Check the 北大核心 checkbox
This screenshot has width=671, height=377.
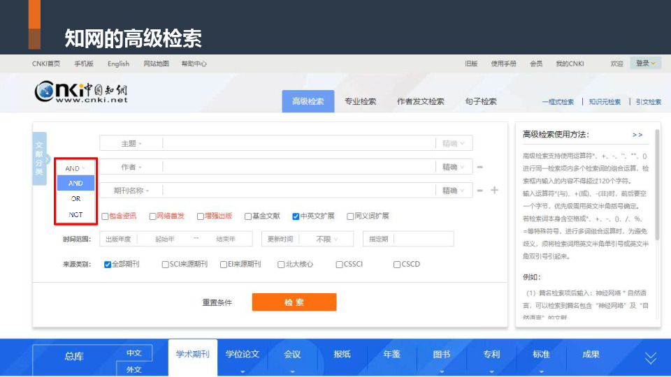pos(281,265)
